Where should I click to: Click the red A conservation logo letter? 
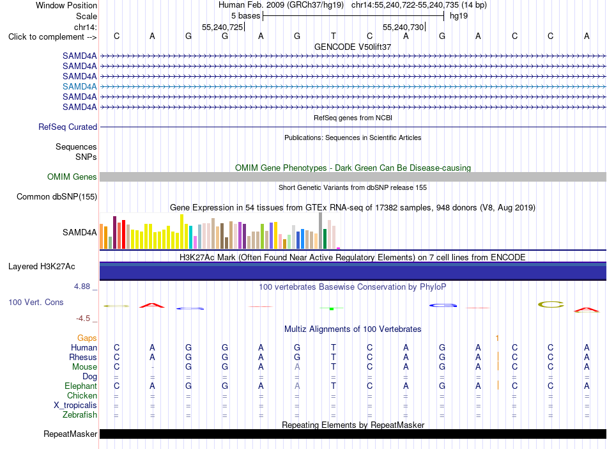pyautogui.click(x=152, y=305)
